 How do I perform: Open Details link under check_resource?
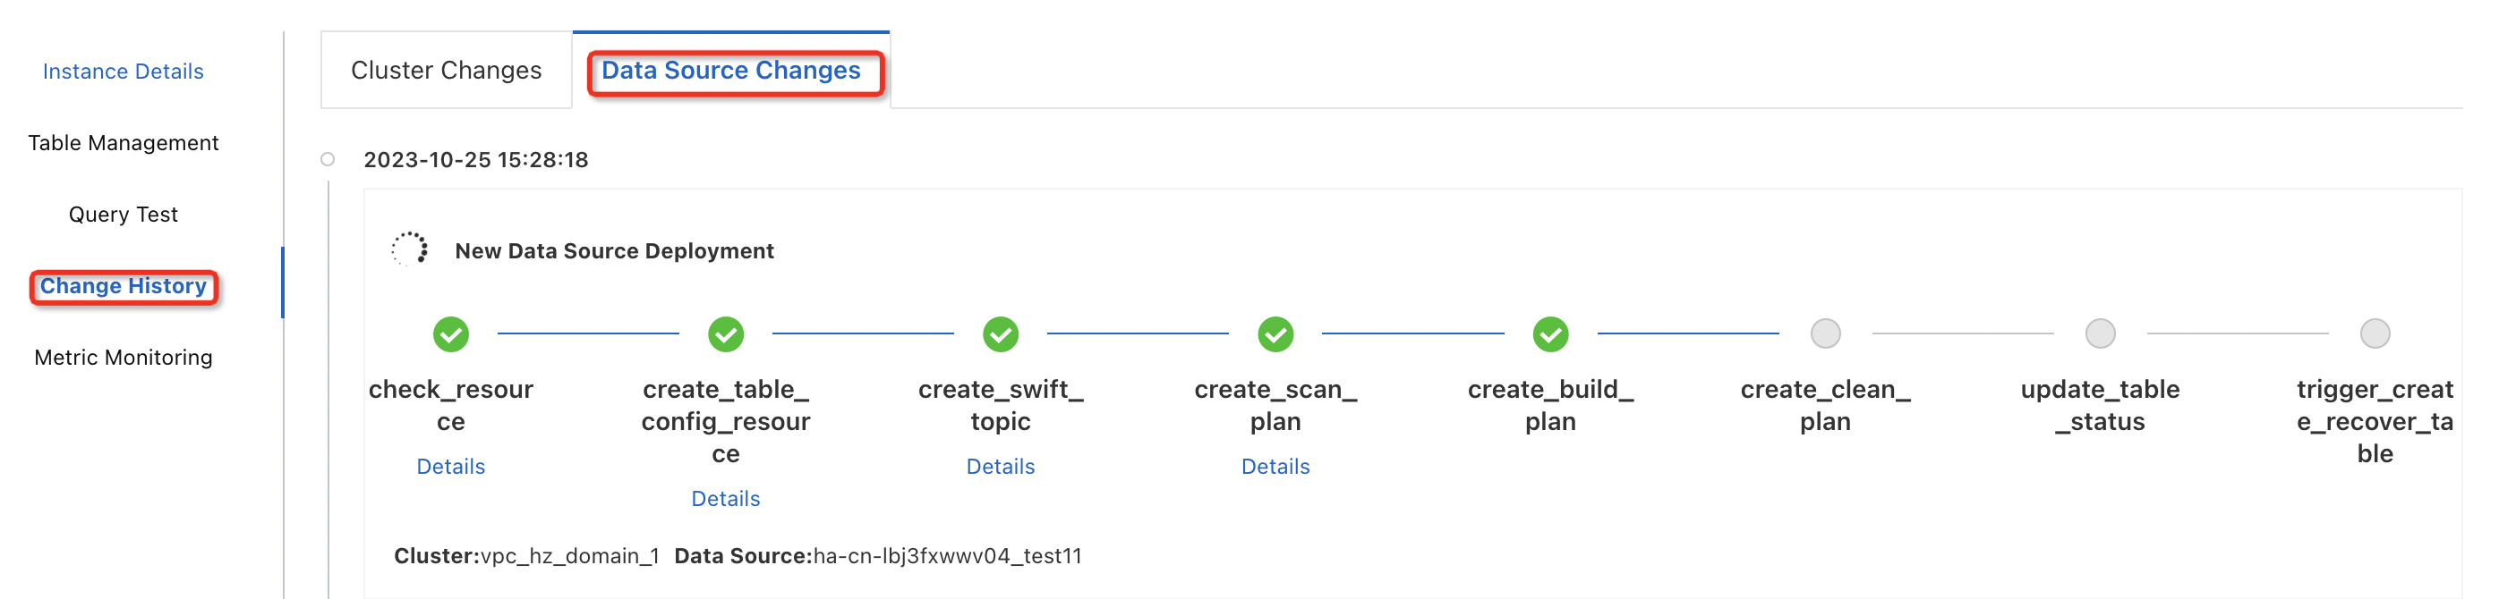pyautogui.click(x=450, y=466)
